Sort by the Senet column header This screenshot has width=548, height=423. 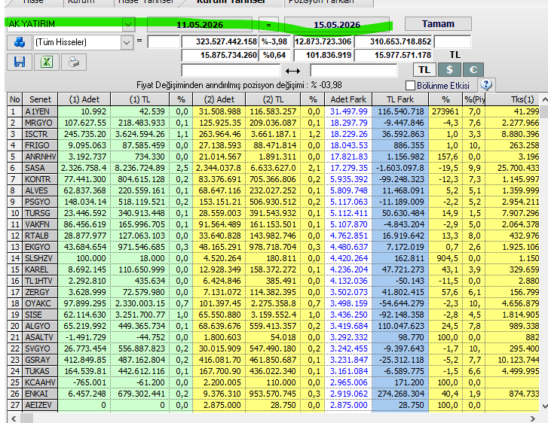click(40, 99)
